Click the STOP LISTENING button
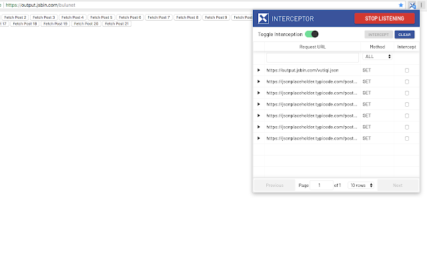 coord(384,19)
